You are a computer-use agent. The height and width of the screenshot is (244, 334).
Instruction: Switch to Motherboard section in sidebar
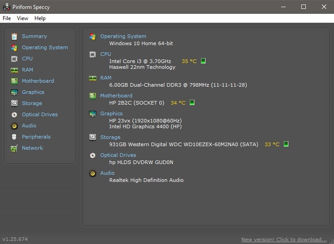38,81
